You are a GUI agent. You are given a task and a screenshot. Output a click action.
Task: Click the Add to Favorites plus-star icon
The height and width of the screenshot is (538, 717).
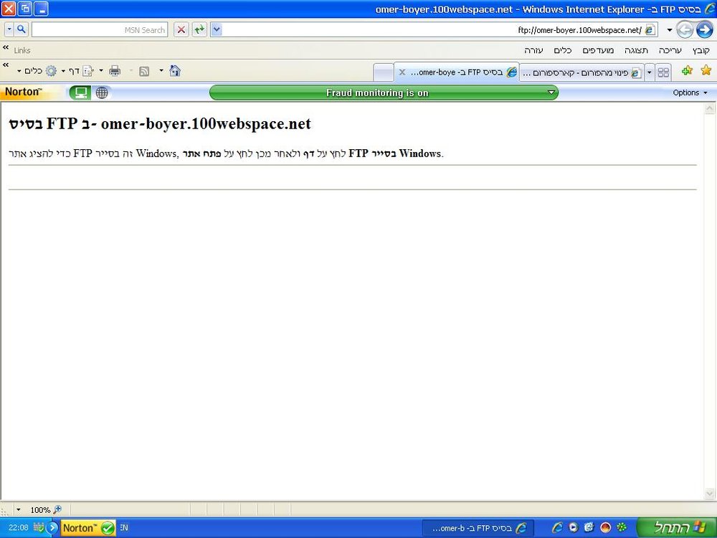687,70
